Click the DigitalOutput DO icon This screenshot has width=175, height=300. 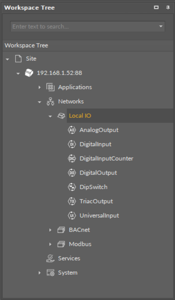[72, 173]
